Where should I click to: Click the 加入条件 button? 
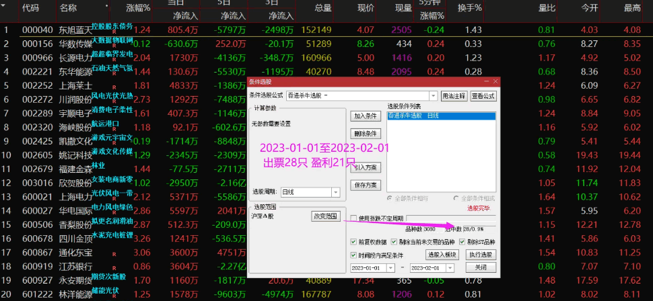click(x=366, y=116)
